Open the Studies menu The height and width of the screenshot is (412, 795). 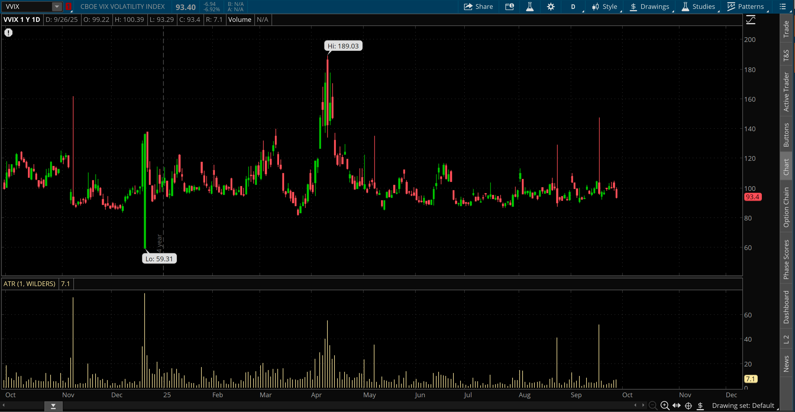698,7
